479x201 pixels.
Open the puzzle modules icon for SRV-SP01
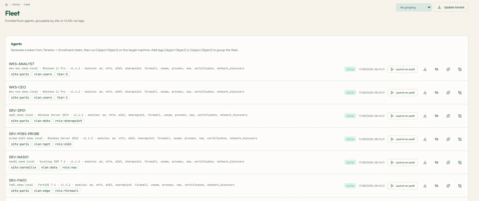tap(448, 116)
